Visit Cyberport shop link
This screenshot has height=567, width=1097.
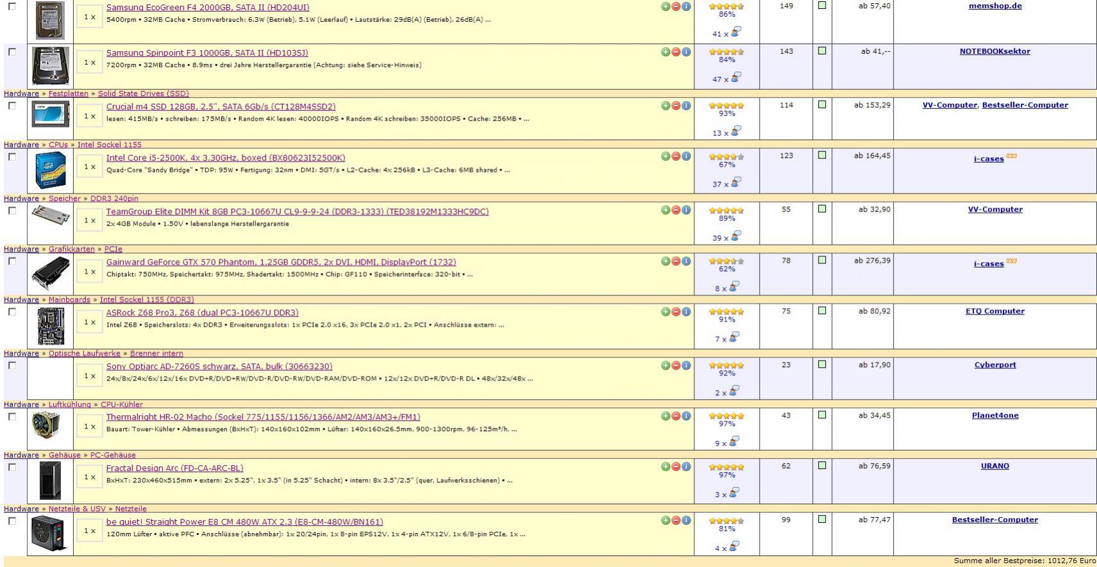click(x=995, y=365)
